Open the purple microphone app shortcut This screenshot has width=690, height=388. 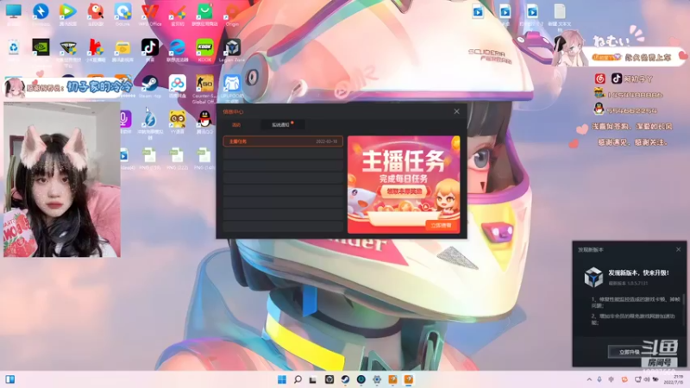point(125,119)
